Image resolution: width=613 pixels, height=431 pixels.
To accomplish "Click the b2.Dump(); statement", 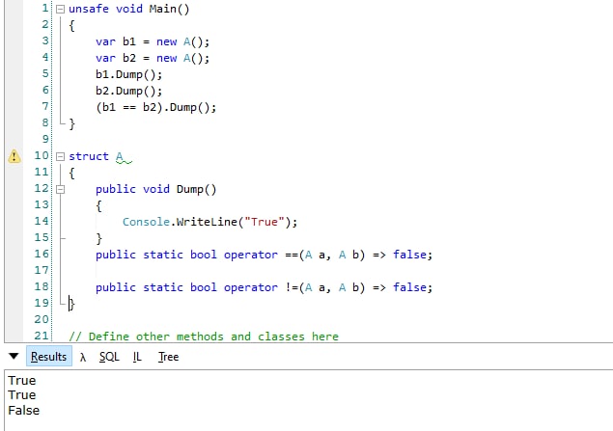I will tap(128, 91).
